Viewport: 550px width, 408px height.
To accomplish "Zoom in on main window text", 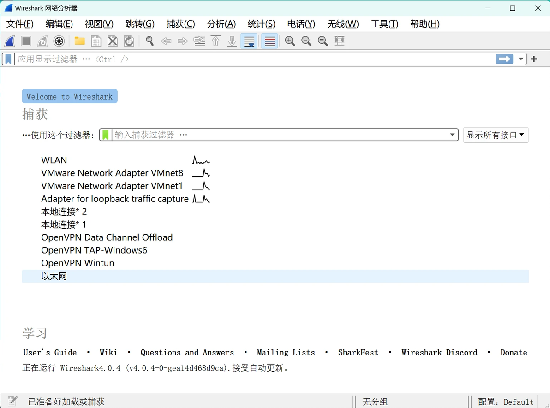I will [290, 41].
